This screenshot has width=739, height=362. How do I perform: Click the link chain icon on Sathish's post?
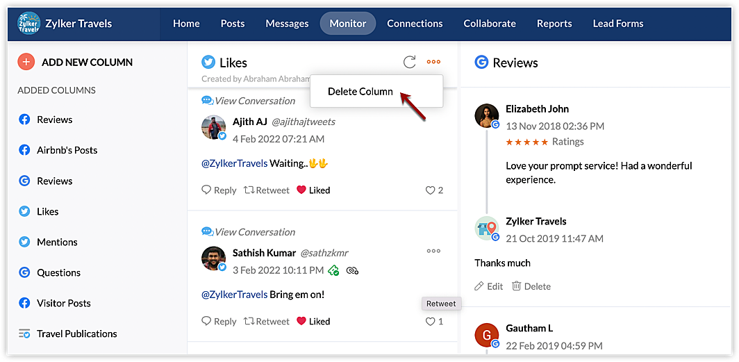pos(353,270)
